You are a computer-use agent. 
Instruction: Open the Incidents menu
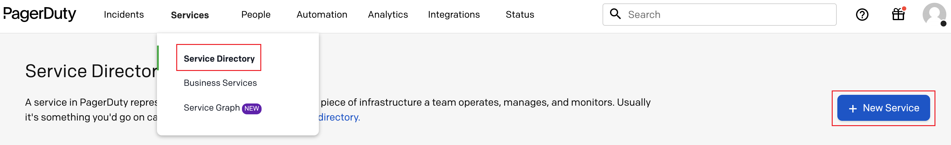point(124,15)
